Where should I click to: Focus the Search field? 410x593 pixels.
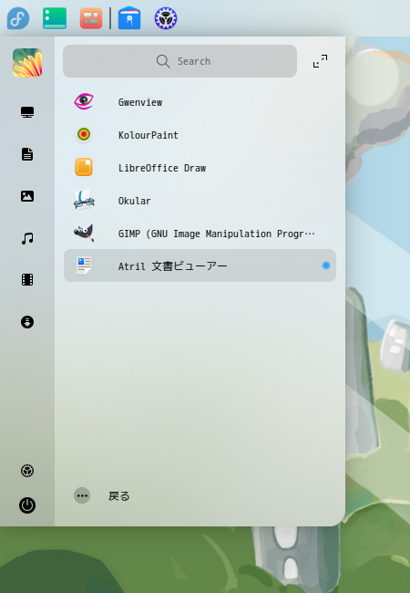179,61
